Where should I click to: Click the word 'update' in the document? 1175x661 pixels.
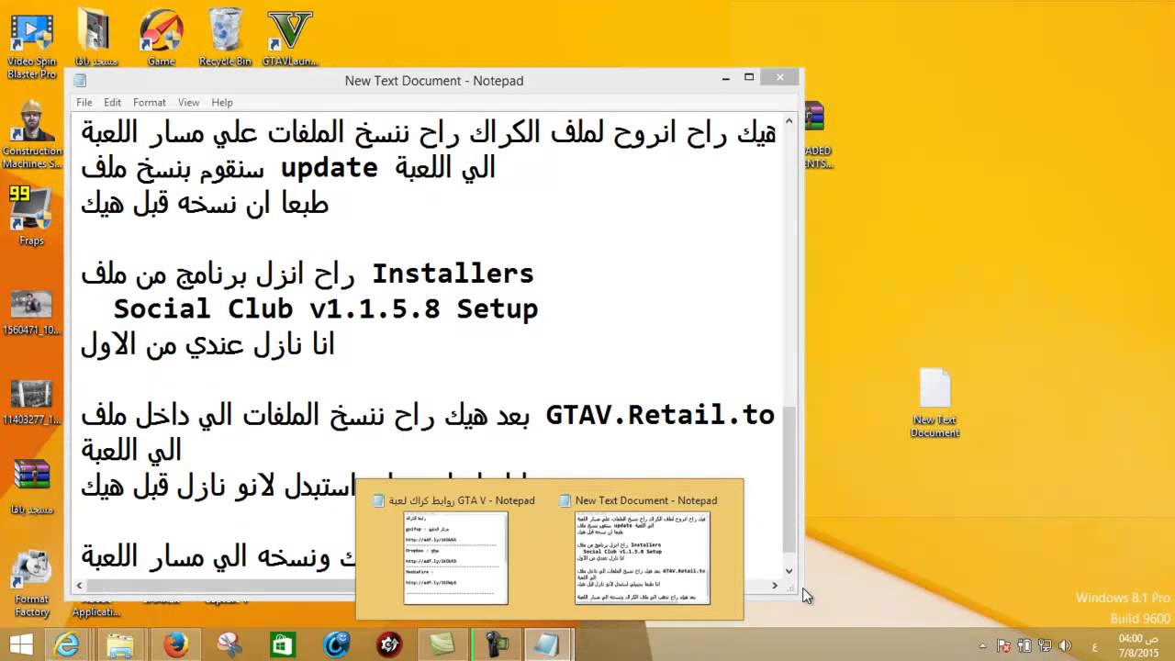[x=329, y=168]
